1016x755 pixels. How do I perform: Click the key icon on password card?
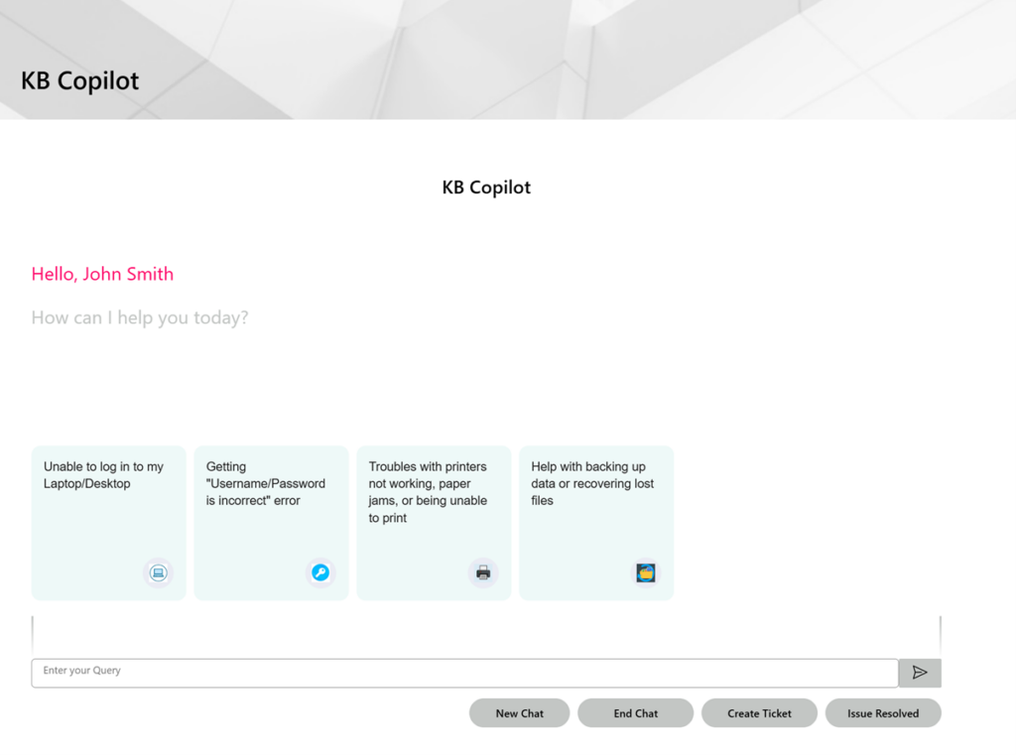[x=320, y=572]
